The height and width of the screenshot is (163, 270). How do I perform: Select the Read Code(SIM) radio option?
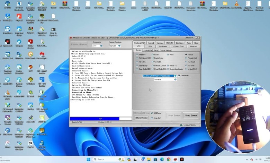point(153,69)
